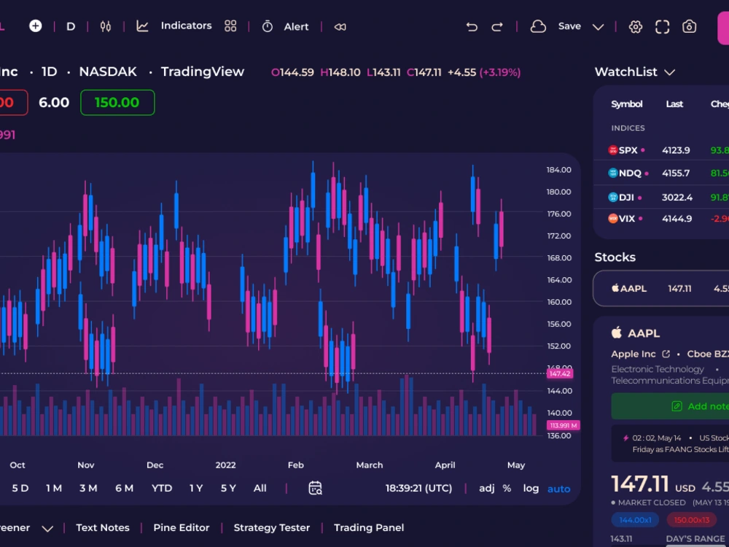Open the Text Notes tab
The height and width of the screenshot is (547, 729).
103,527
